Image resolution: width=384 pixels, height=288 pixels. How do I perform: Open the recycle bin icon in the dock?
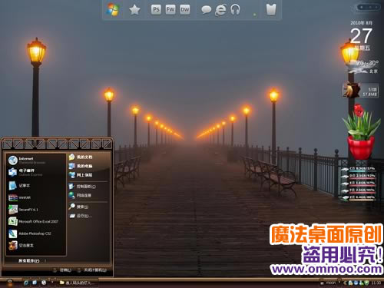pos(271,10)
